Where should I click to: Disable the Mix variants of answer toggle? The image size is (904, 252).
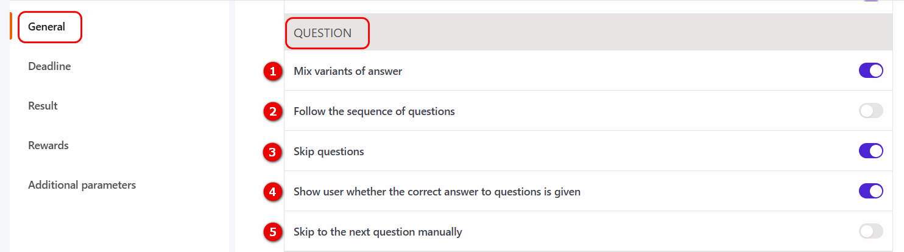pos(870,71)
